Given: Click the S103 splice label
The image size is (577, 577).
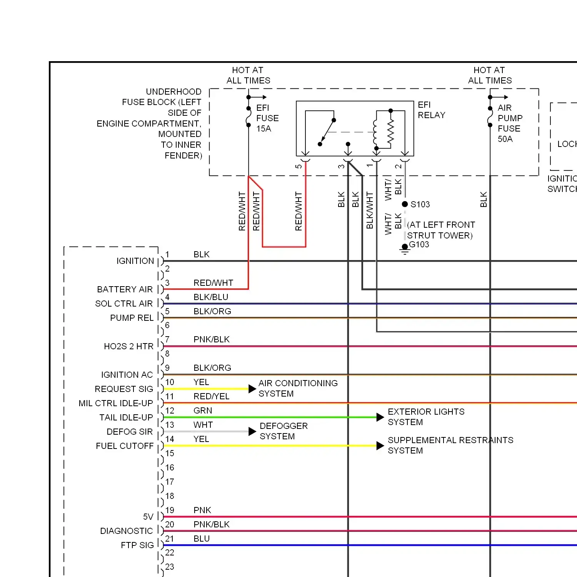Looking at the screenshot, I should pos(420,204).
